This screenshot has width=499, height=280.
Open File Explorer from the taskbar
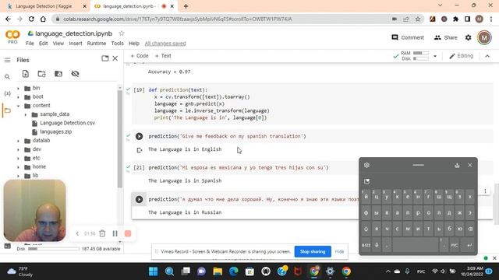point(218,271)
